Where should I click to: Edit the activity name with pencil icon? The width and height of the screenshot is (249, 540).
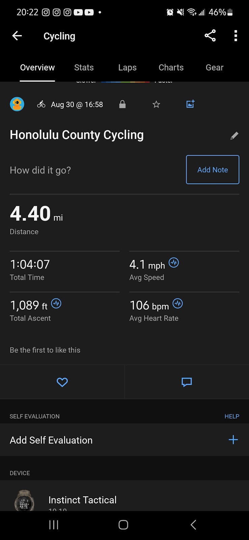pos(234,136)
